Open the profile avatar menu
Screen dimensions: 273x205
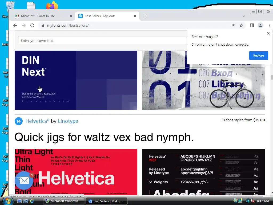[x=260, y=25]
